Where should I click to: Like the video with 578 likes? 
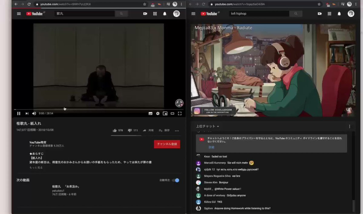[118, 130]
